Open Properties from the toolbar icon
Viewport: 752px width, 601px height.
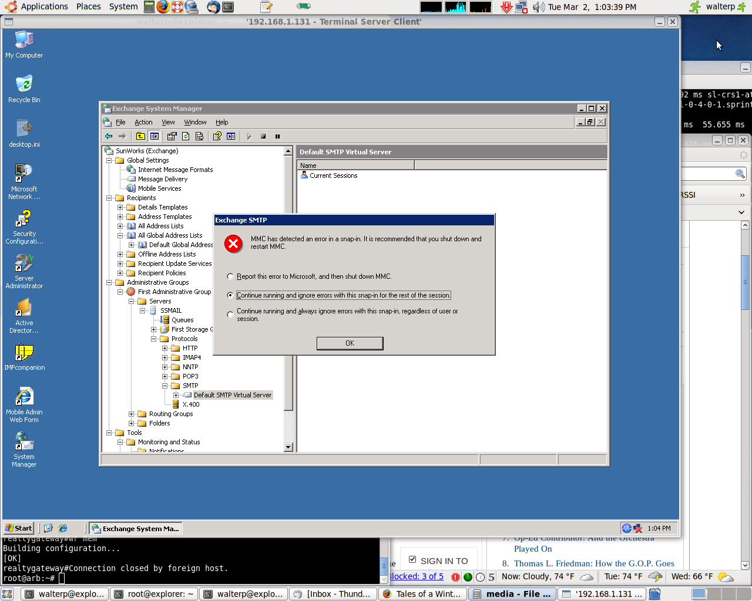coord(172,136)
